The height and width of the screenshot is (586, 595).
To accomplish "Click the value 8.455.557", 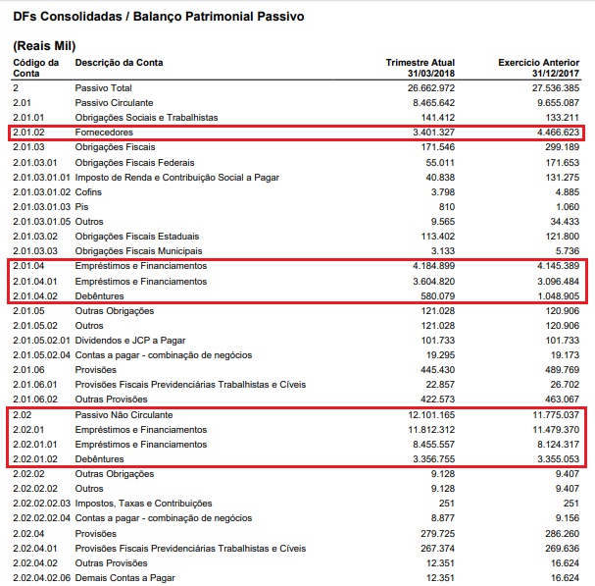I will [x=433, y=445].
